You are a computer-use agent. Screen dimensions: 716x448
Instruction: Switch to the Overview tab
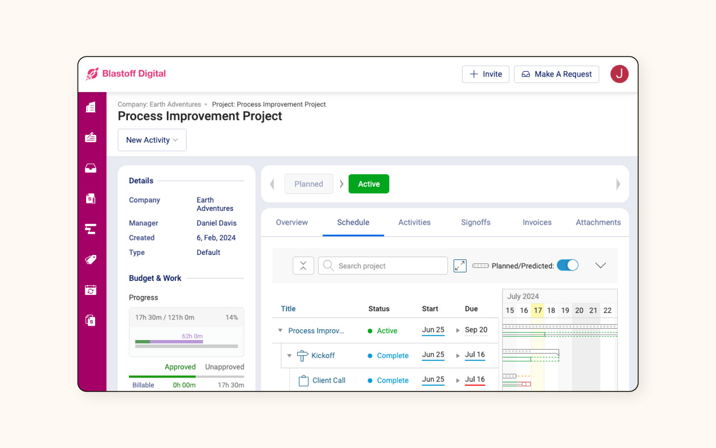coord(292,222)
